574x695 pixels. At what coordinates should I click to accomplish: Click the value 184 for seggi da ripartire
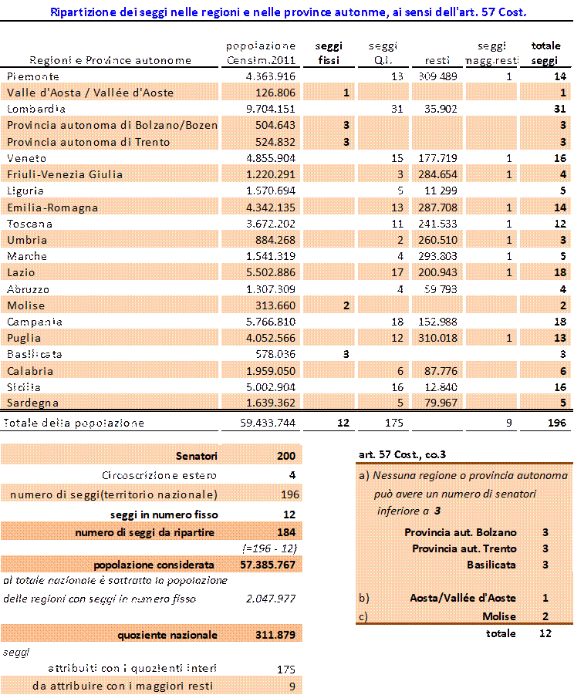coord(286,532)
